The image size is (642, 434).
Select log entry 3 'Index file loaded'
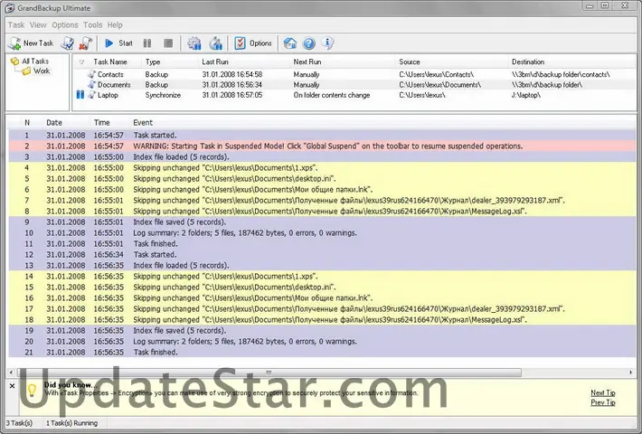tap(322, 156)
